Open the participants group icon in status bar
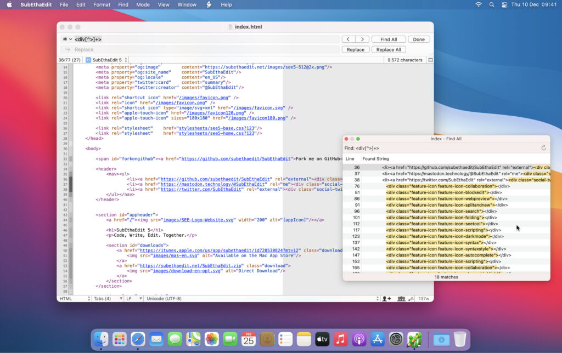This screenshot has width=562, height=353. tap(402, 299)
